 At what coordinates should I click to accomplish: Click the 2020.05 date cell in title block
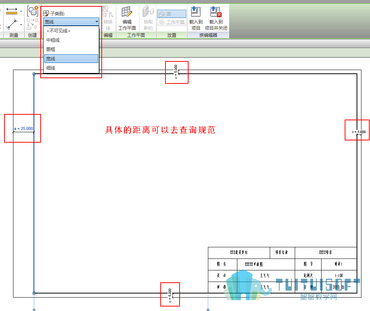[x=339, y=287]
